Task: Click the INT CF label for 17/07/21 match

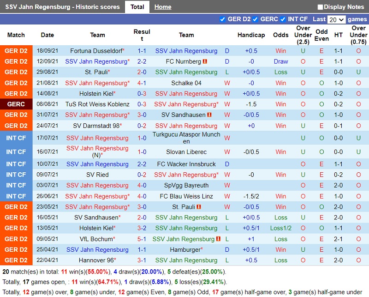Action: point(16,138)
